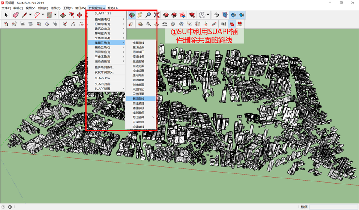Pick the Zoom magnifier tool

coord(148,15)
